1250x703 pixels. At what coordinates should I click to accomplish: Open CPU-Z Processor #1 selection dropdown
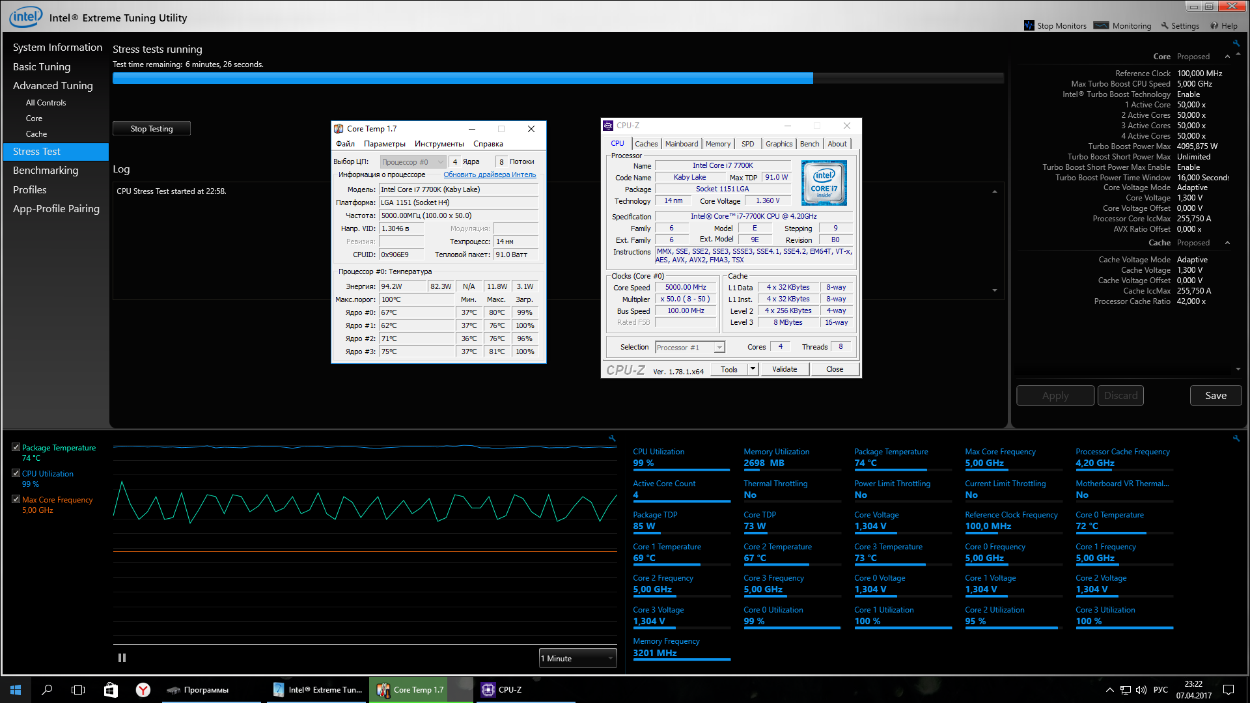coord(690,348)
